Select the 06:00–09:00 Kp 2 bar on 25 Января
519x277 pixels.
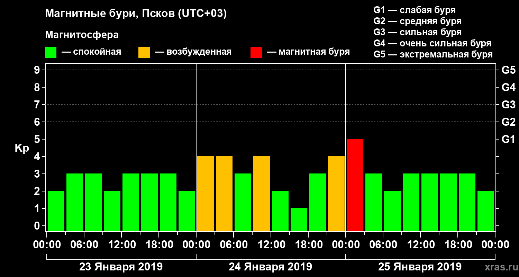pyautogui.click(x=392, y=211)
